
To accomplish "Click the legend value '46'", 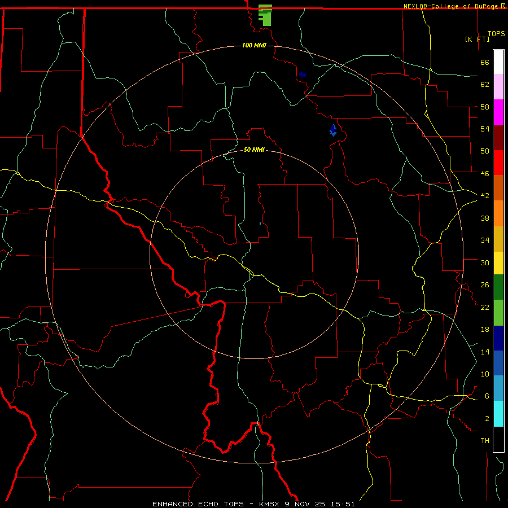I will pyautogui.click(x=485, y=174).
